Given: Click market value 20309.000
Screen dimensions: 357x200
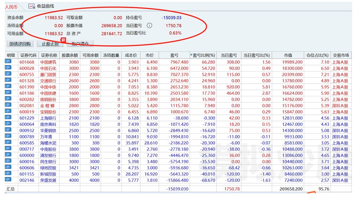Looking at the screenshot, I should [292, 74].
